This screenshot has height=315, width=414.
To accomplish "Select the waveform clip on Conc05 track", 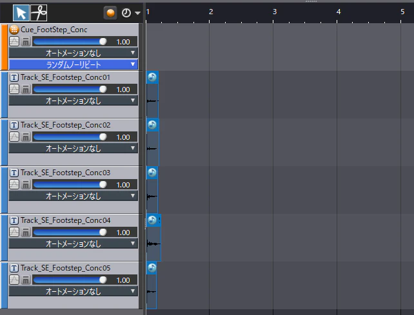I will [152, 291].
